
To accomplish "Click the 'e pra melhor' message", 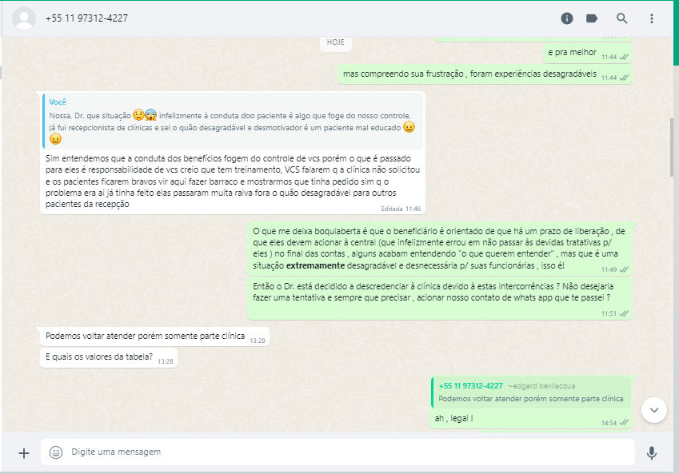I will (588, 54).
